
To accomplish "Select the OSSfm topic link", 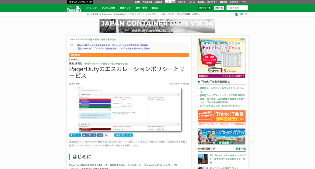I will (196, 14).
